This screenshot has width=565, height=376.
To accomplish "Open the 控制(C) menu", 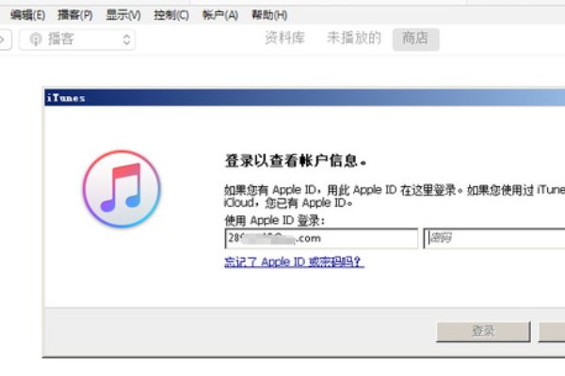I will [171, 15].
